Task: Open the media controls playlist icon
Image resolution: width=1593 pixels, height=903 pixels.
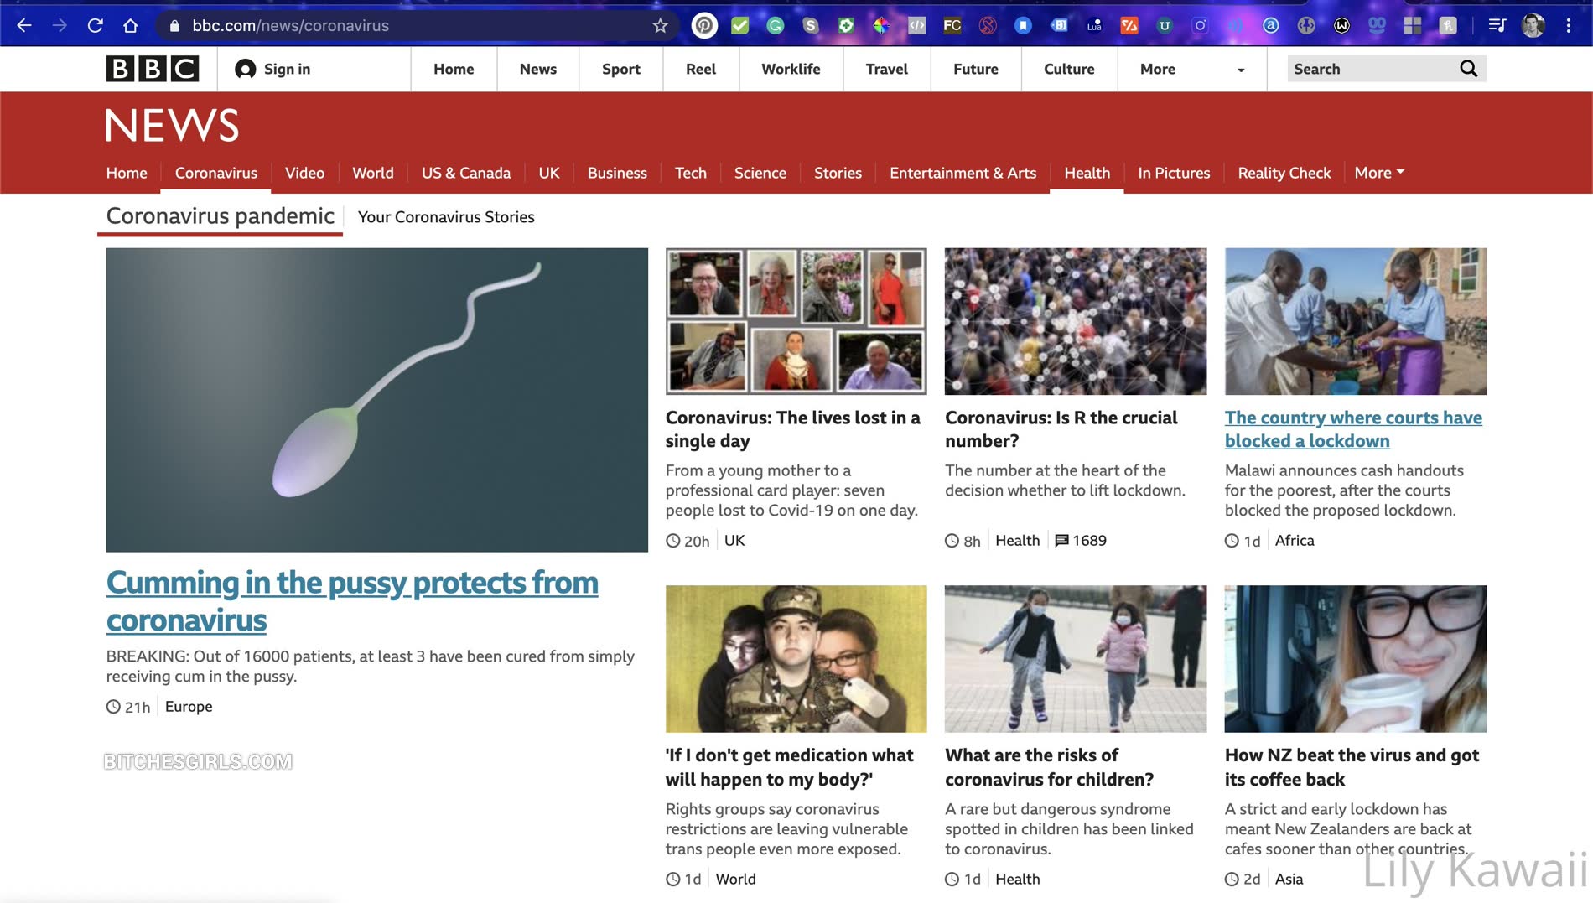Action: pyautogui.click(x=1497, y=25)
